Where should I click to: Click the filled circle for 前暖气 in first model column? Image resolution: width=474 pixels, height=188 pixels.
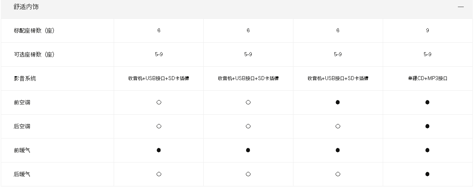159,150
